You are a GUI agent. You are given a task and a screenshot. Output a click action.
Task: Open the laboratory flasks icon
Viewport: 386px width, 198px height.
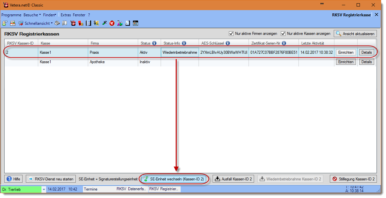[x=120, y=23]
